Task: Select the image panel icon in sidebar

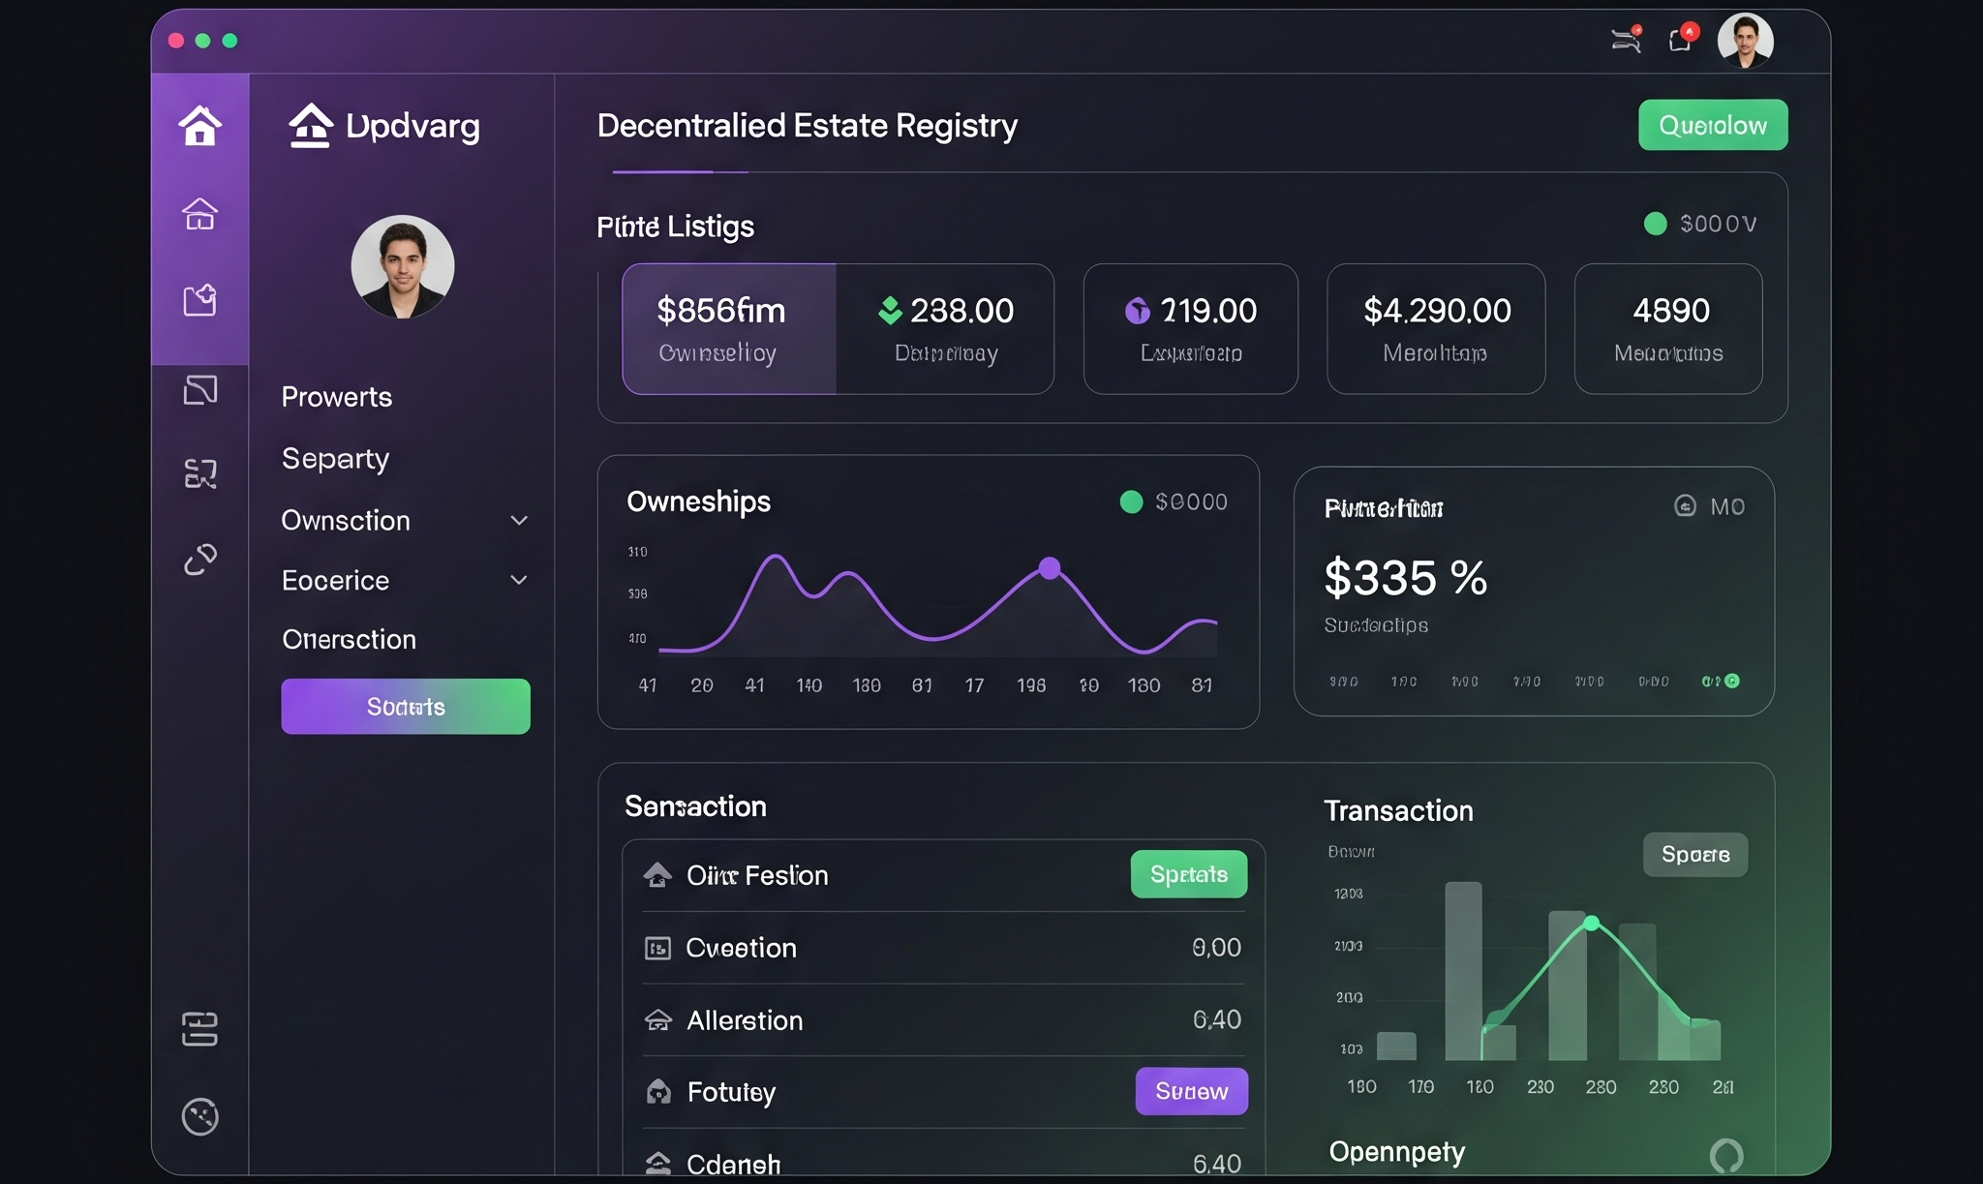Action: pyautogui.click(x=199, y=390)
